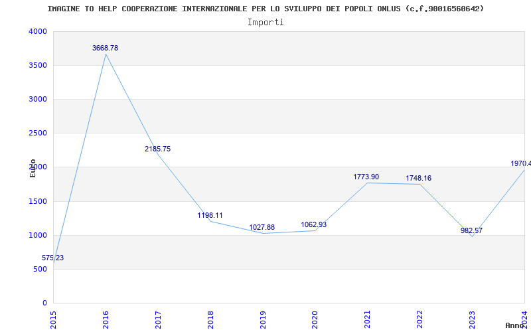Screen dimensions: 531x332
Task: Click the 575.23 data label
Action: point(53,258)
